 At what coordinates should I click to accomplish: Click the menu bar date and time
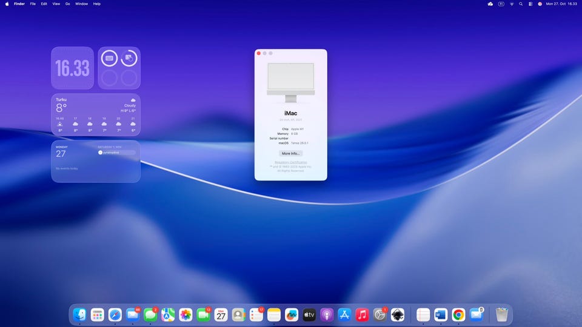561,4
